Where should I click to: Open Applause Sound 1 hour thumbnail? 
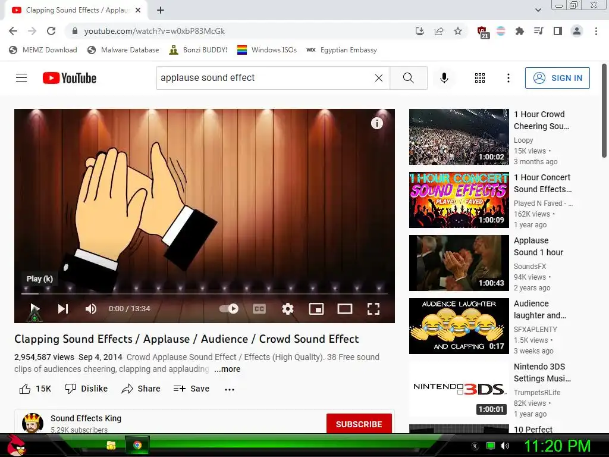[x=459, y=262]
